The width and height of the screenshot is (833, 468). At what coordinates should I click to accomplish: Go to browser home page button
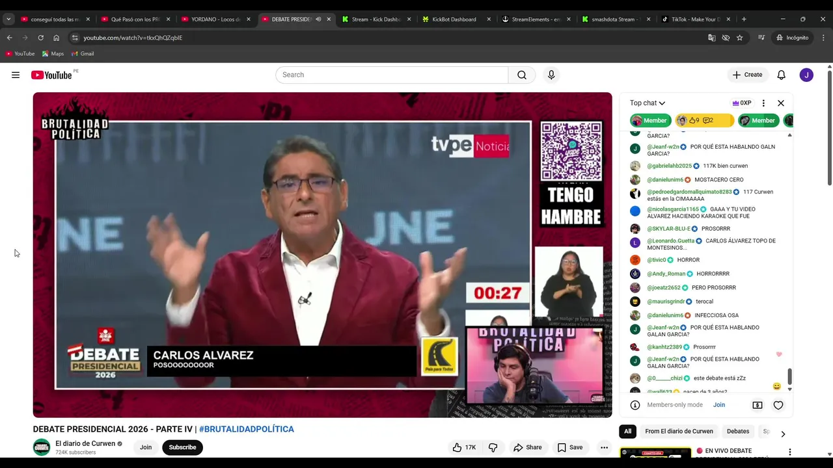tap(56, 38)
